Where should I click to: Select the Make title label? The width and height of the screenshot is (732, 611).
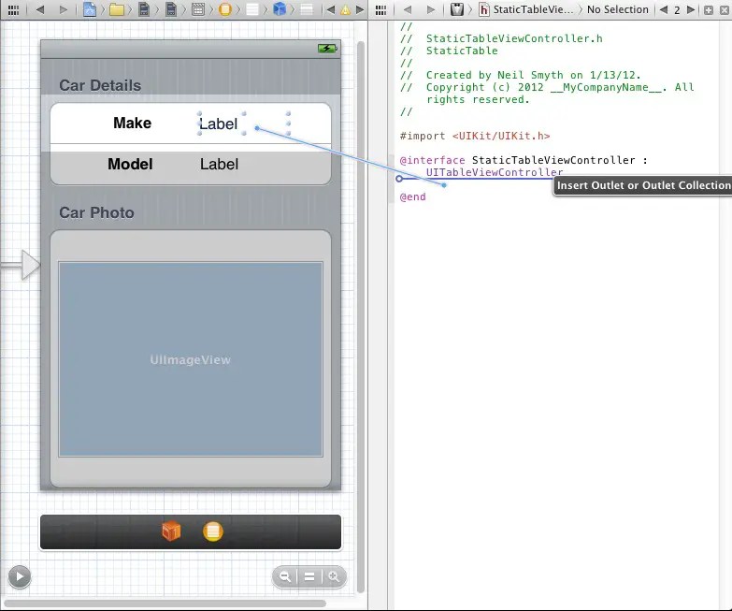coord(132,123)
